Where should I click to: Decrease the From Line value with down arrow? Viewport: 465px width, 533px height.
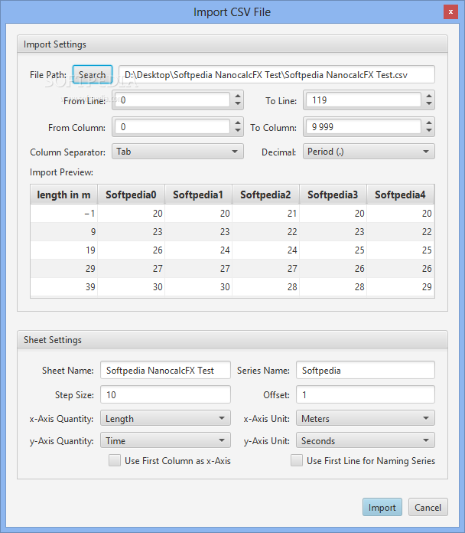click(x=238, y=103)
